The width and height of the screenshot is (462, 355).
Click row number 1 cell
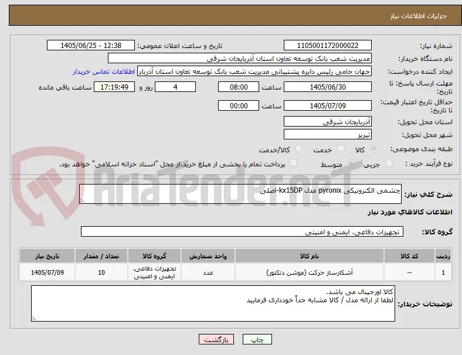click(443, 272)
